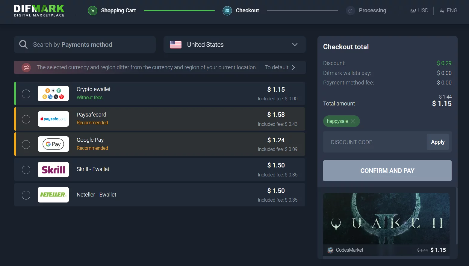This screenshot has width=469, height=266.
Task: Choose Skrill - Ewallet radio option
Action: point(26,170)
